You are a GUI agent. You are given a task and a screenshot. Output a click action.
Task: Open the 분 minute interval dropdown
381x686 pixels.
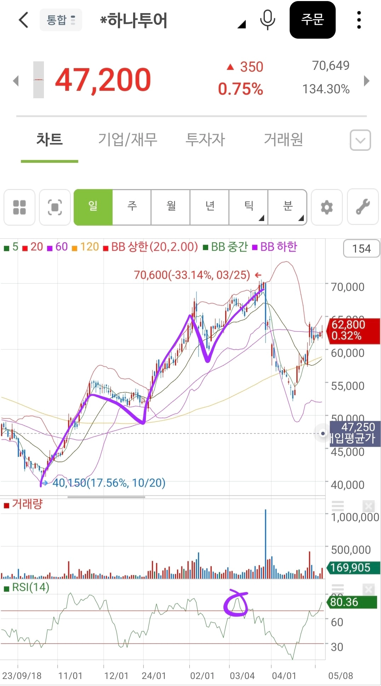288,207
